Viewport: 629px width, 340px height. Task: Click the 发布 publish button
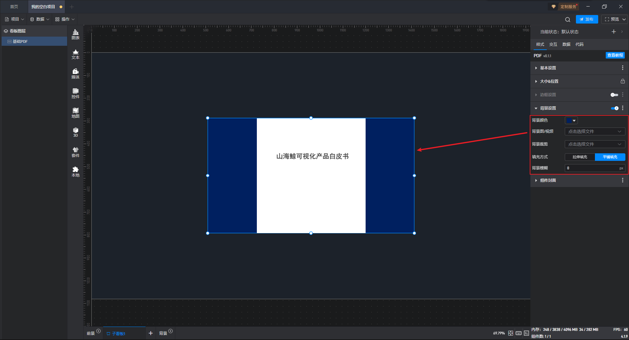[x=587, y=19]
